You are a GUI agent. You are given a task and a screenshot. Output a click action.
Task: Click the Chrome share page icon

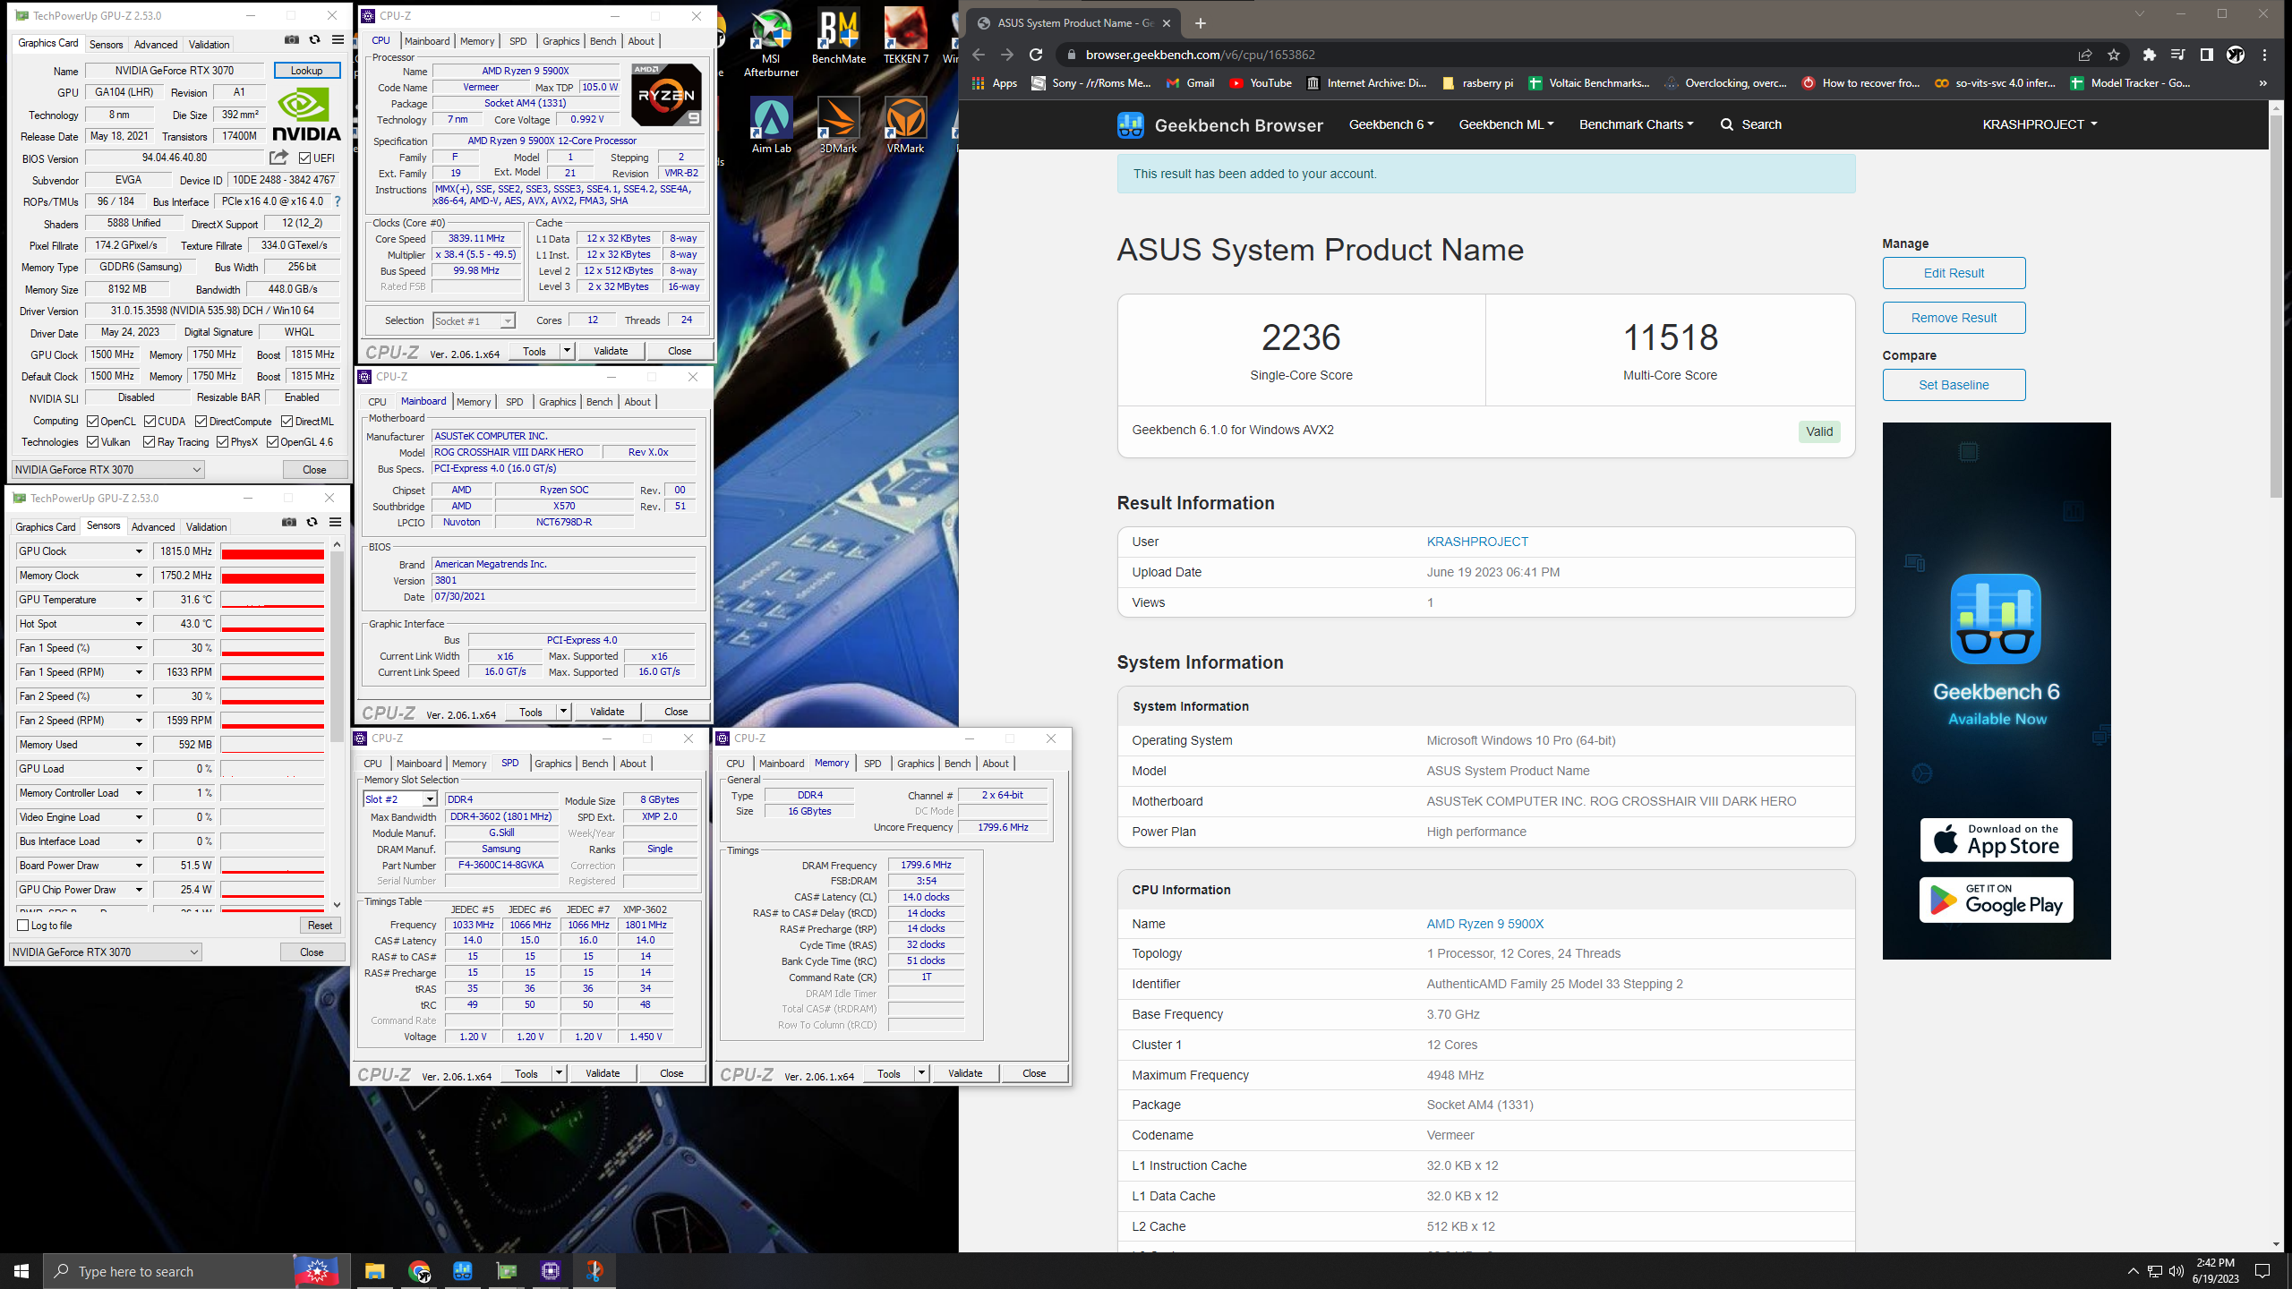2084,55
